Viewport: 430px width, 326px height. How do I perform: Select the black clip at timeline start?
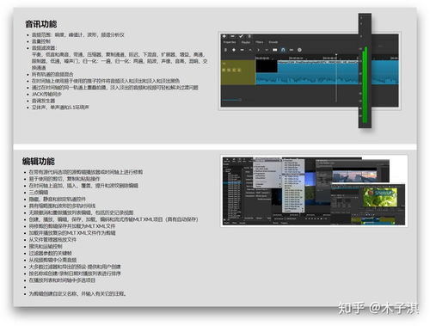267,66
